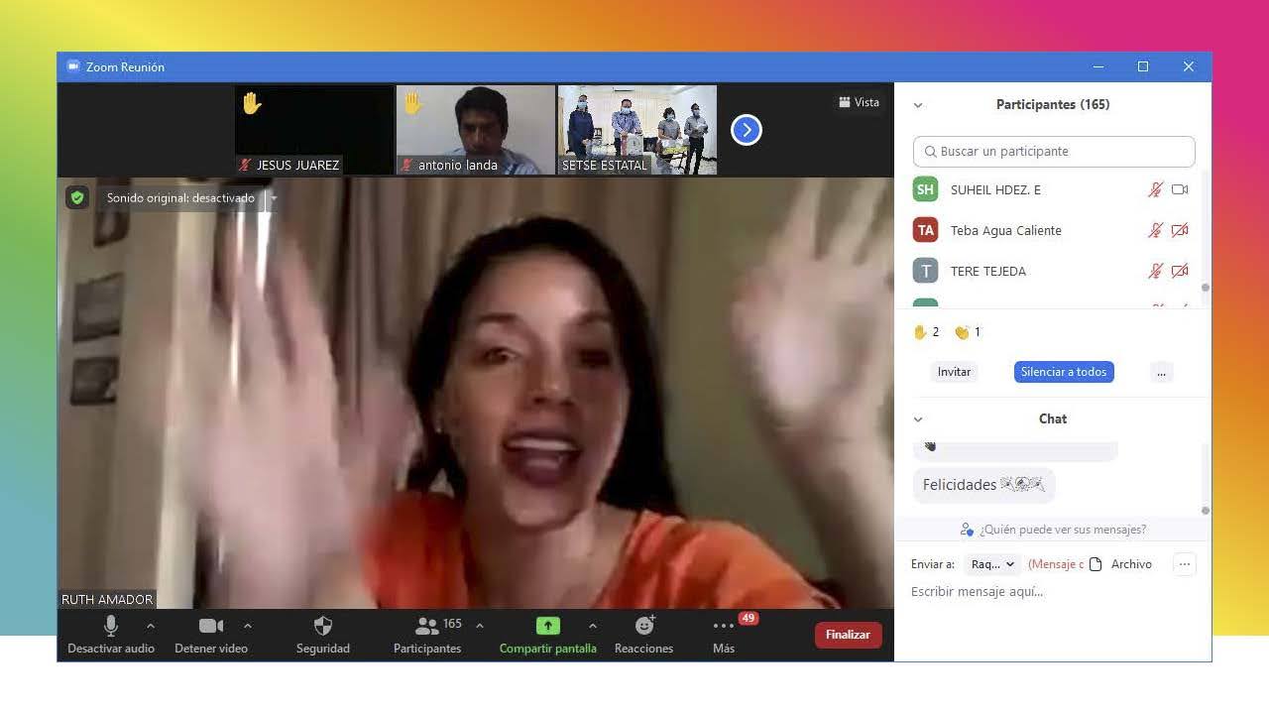Toggle the microphone of SUHEIL HDEZ. E

1155,189
